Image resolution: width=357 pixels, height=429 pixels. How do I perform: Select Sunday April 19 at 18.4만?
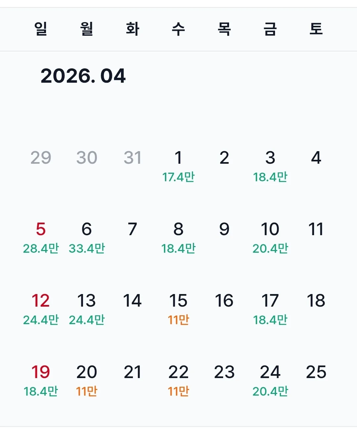pyautogui.click(x=41, y=381)
